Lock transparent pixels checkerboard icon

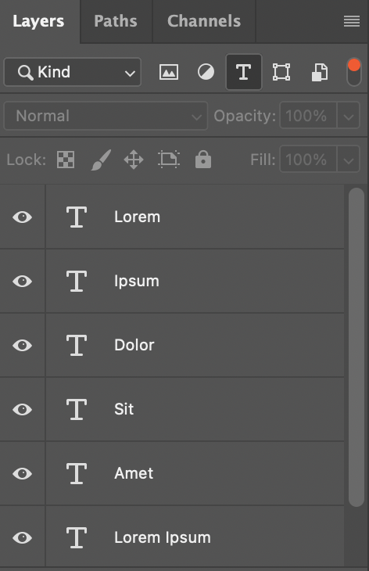tap(66, 160)
